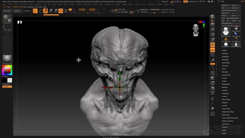
Task: Toggle Perspective (Persp) view
Action: point(212,45)
